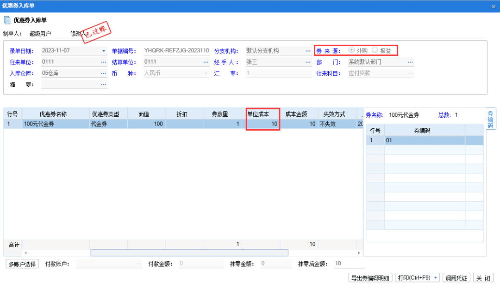Click the 面值 cell showing 100
Screen dimensions: 500x288
coord(146,124)
